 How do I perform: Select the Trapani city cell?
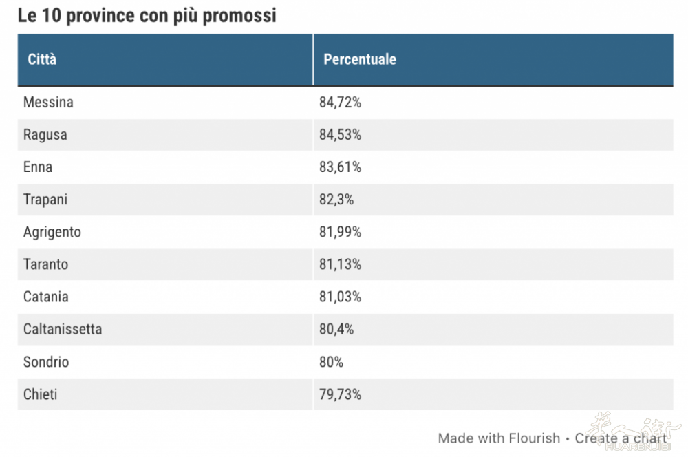click(45, 200)
